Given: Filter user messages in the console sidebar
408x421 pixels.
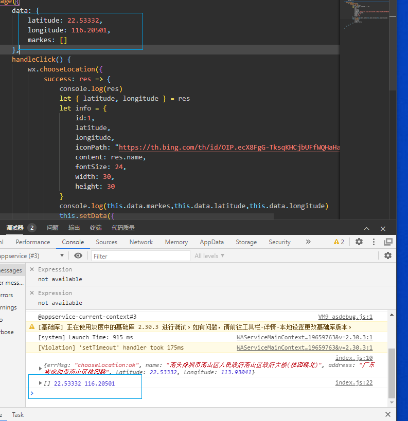Looking at the screenshot, I should pos(12,283).
